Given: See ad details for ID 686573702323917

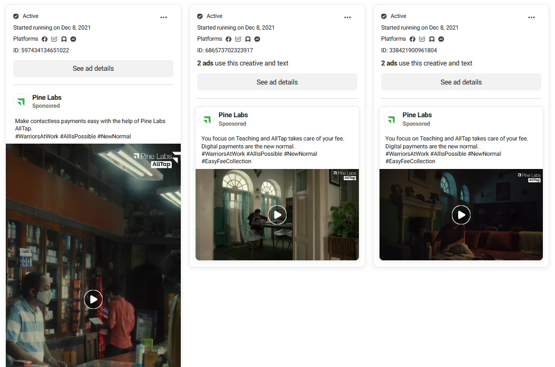Looking at the screenshot, I should coord(277,82).
